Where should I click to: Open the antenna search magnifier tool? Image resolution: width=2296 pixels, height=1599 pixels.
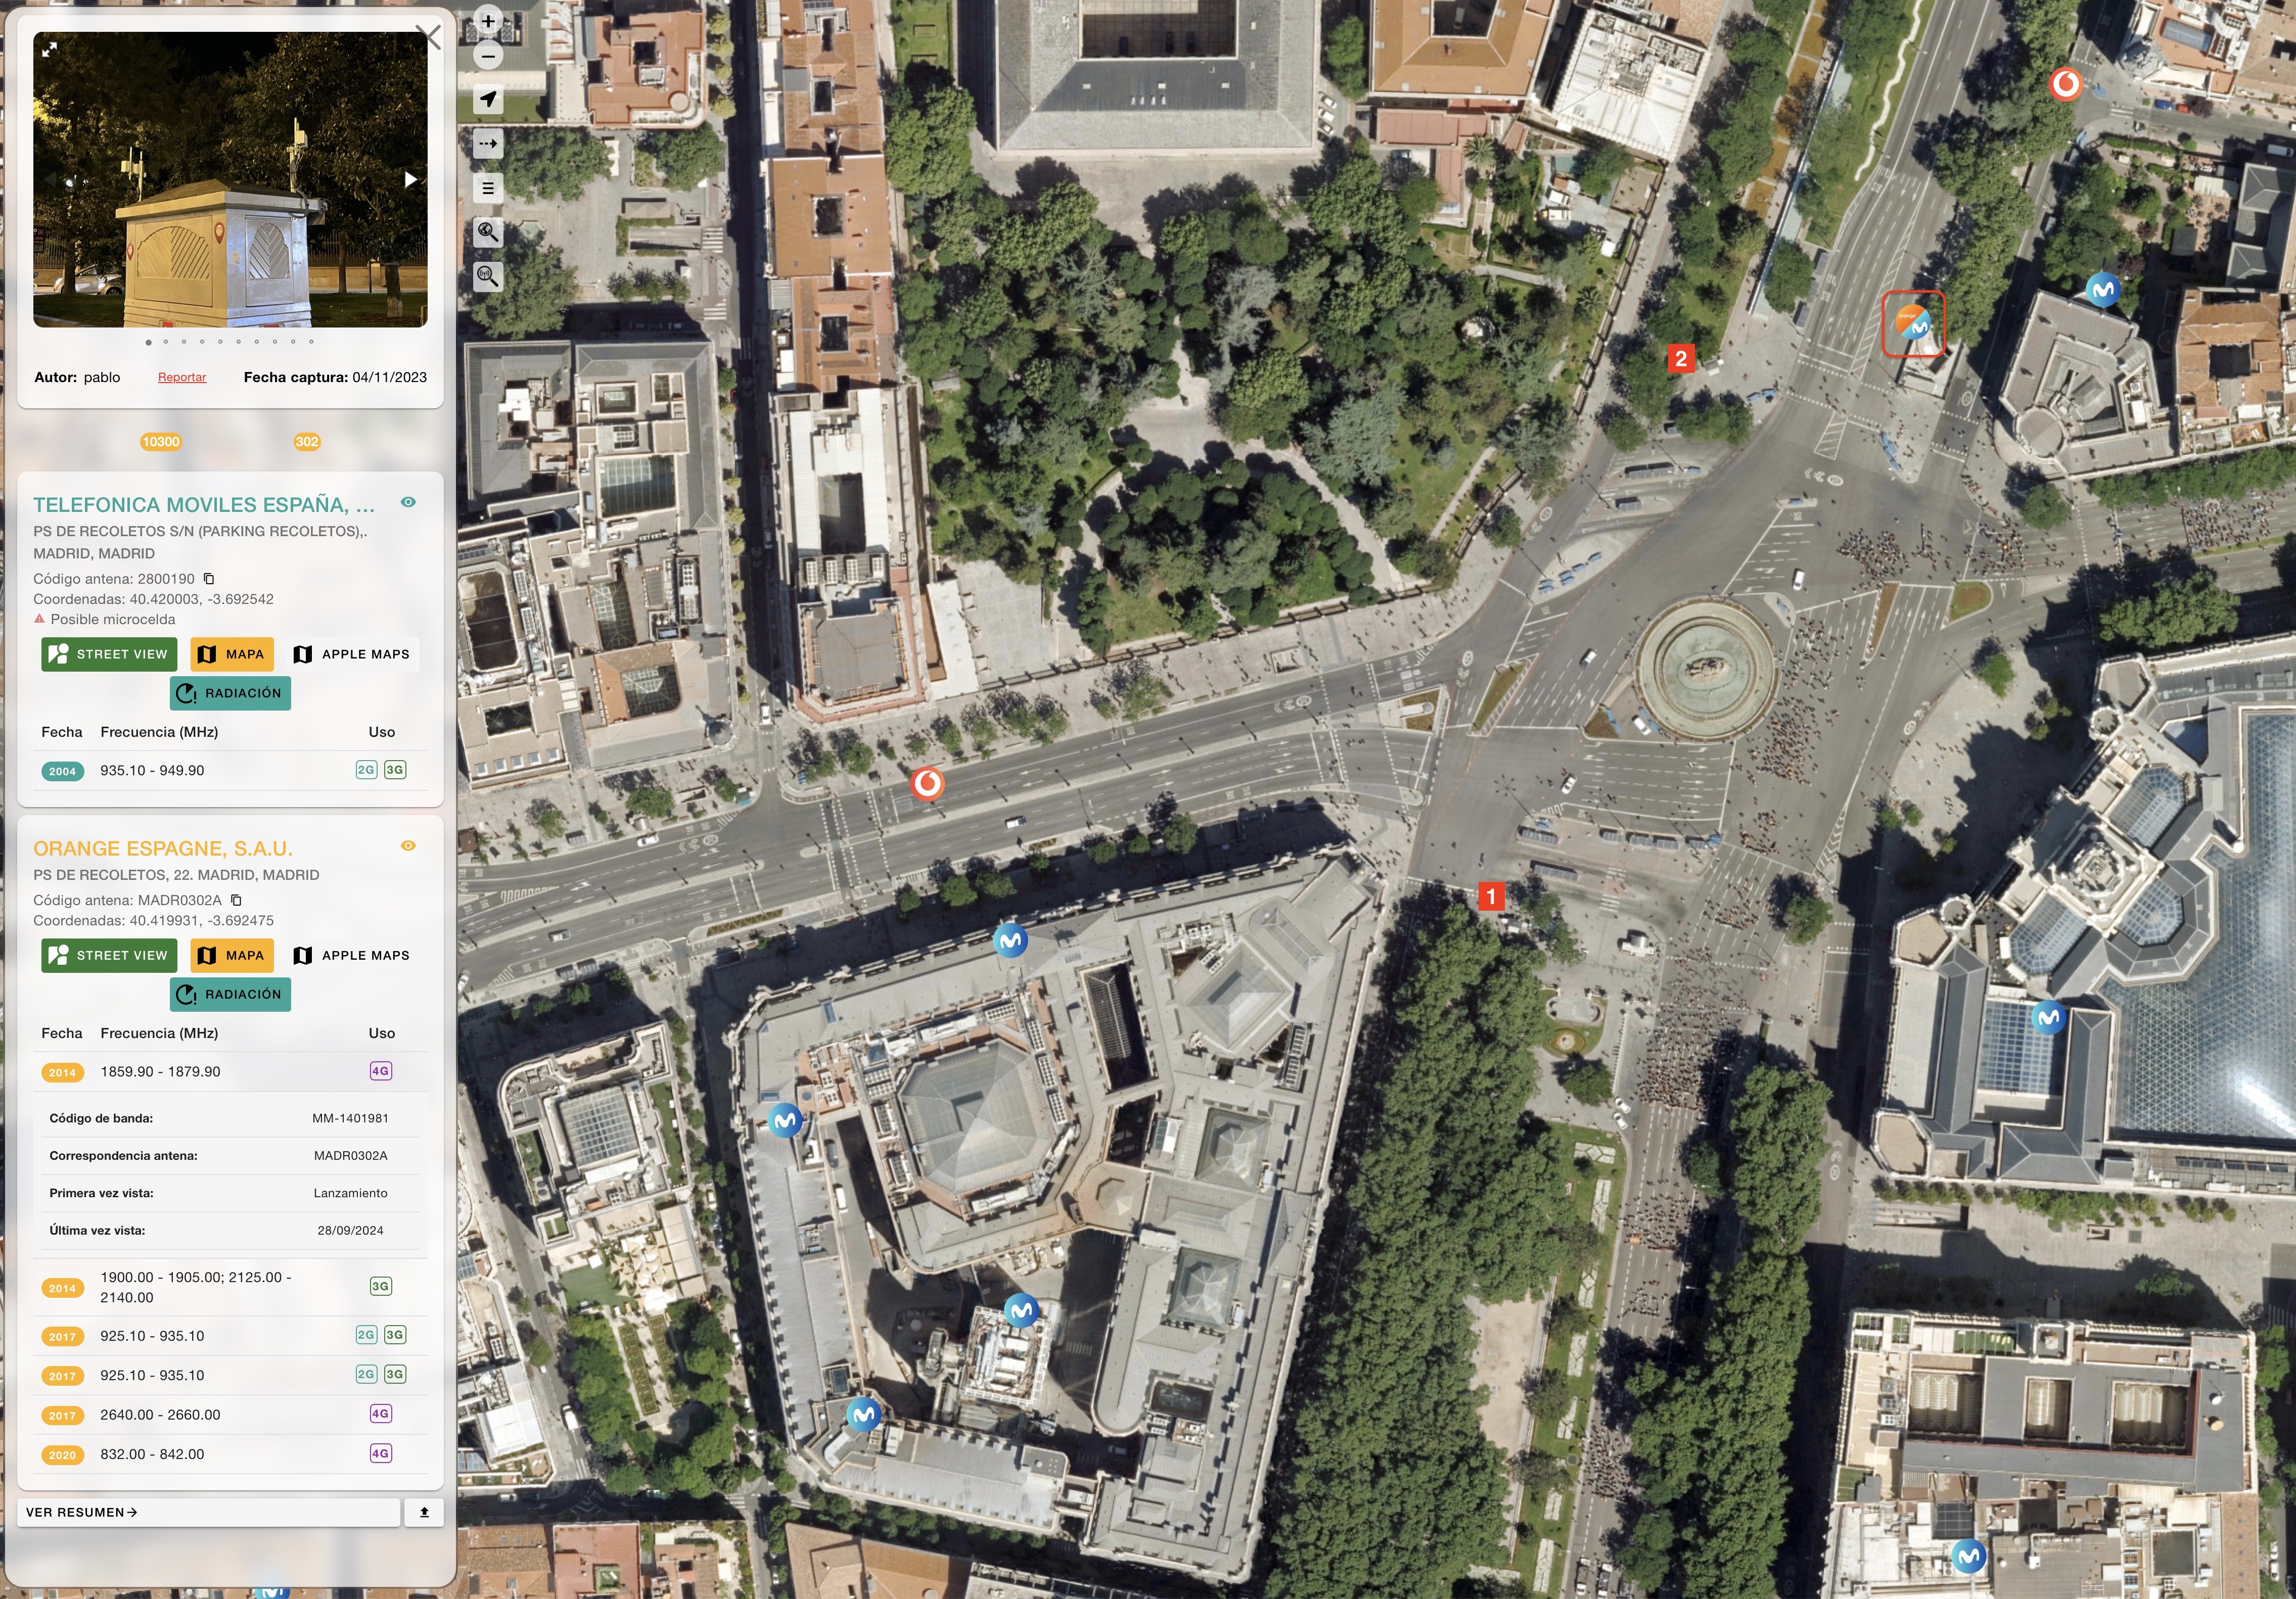tap(488, 276)
